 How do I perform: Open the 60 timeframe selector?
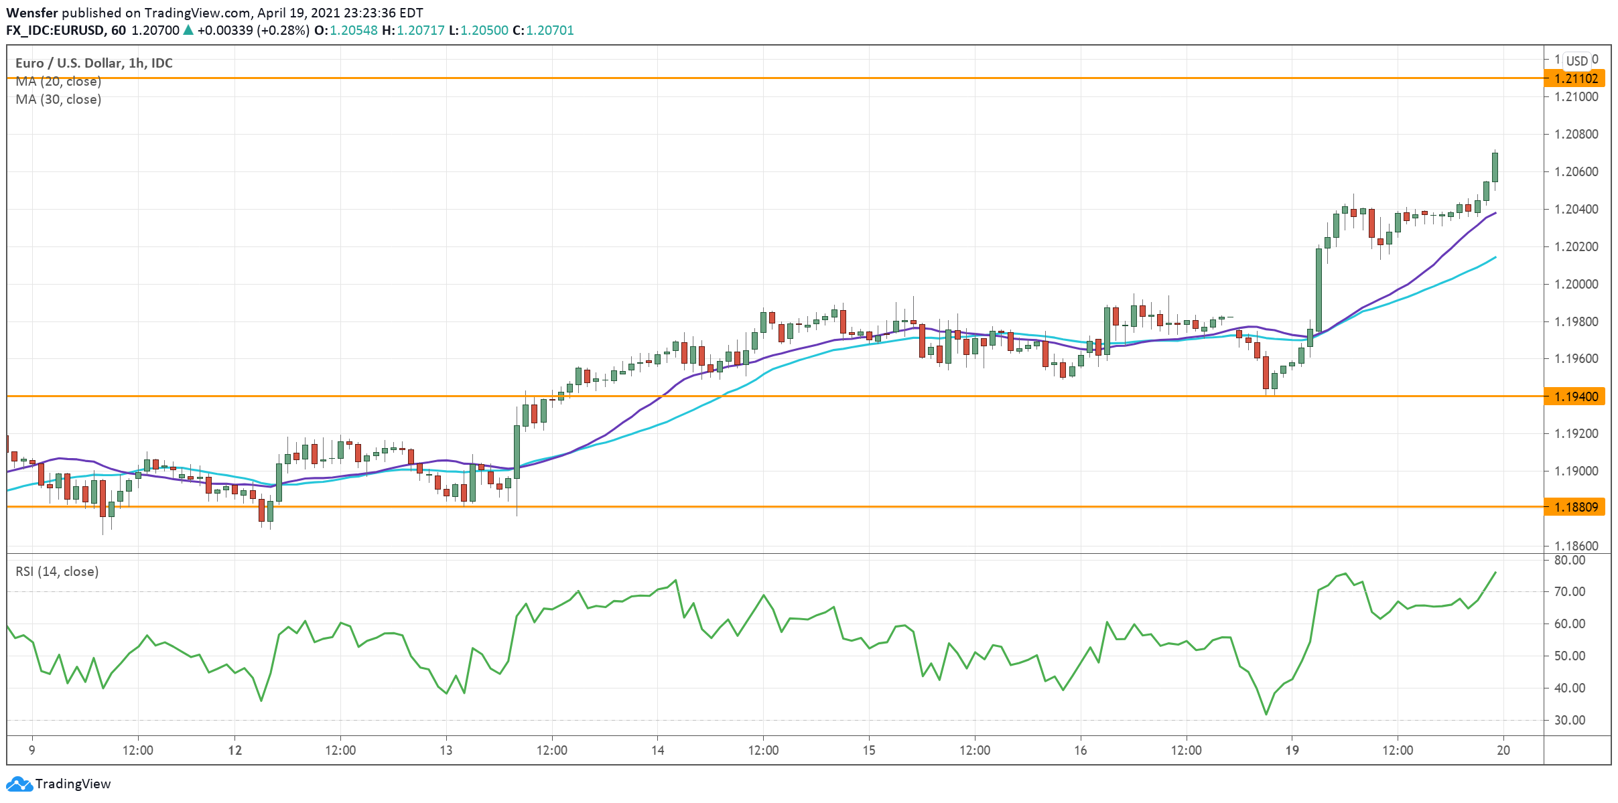tap(121, 30)
